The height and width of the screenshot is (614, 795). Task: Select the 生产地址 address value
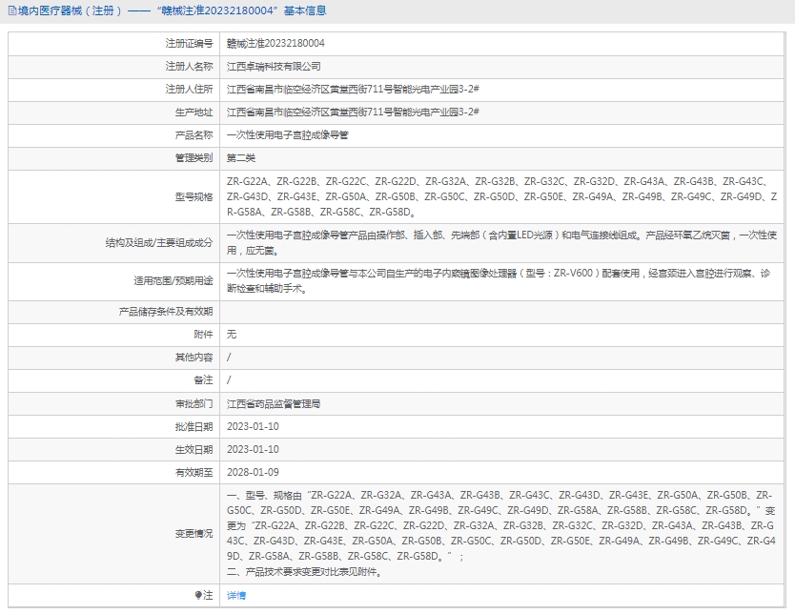click(x=353, y=113)
